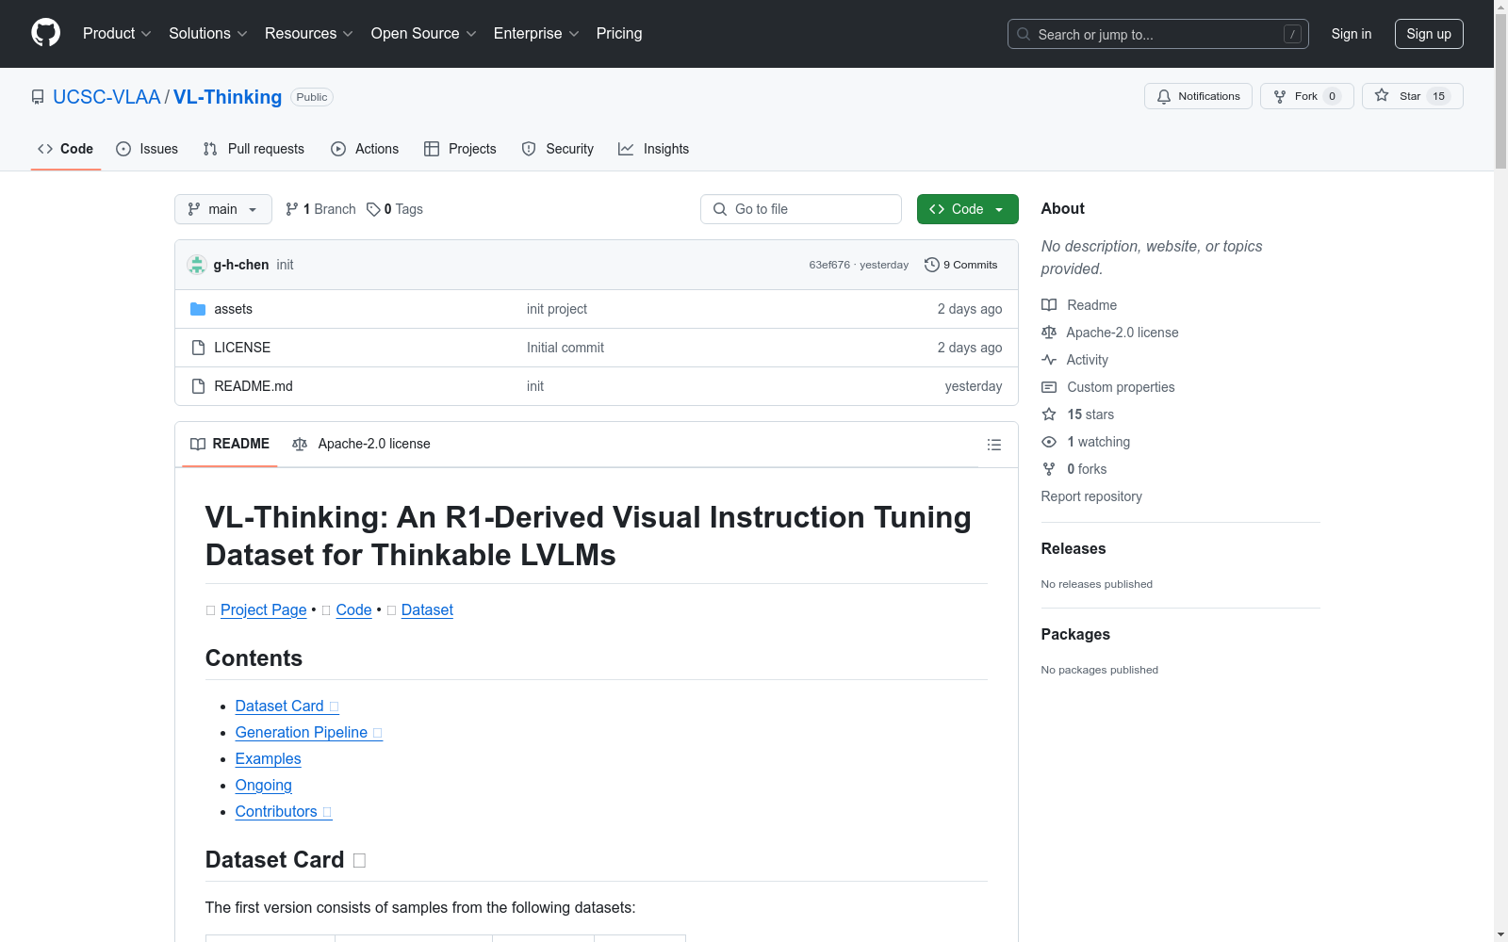This screenshot has height=942, width=1508.
Task: Open the 'init project' commit message
Action: click(x=557, y=309)
